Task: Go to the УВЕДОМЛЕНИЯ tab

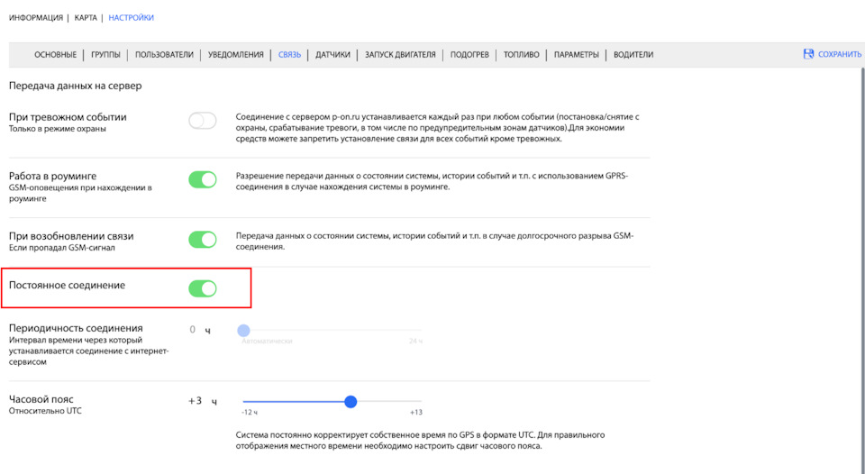Action: [x=236, y=55]
